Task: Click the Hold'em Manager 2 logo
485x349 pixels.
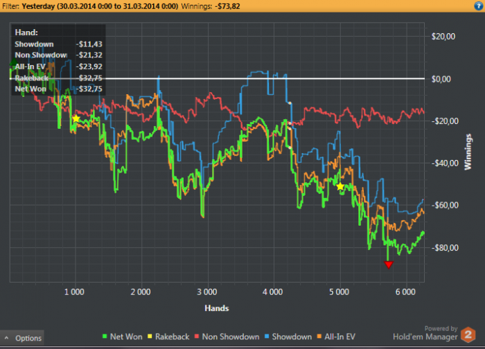Action: (468, 335)
